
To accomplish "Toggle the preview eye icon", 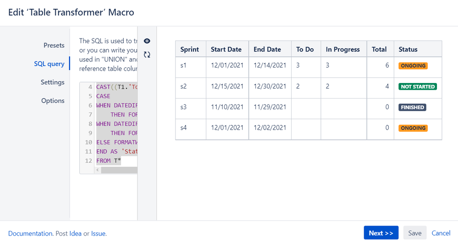I will [x=147, y=41].
